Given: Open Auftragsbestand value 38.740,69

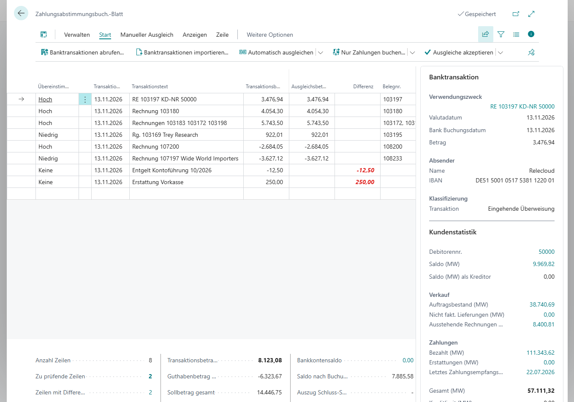Looking at the screenshot, I should 542,305.
